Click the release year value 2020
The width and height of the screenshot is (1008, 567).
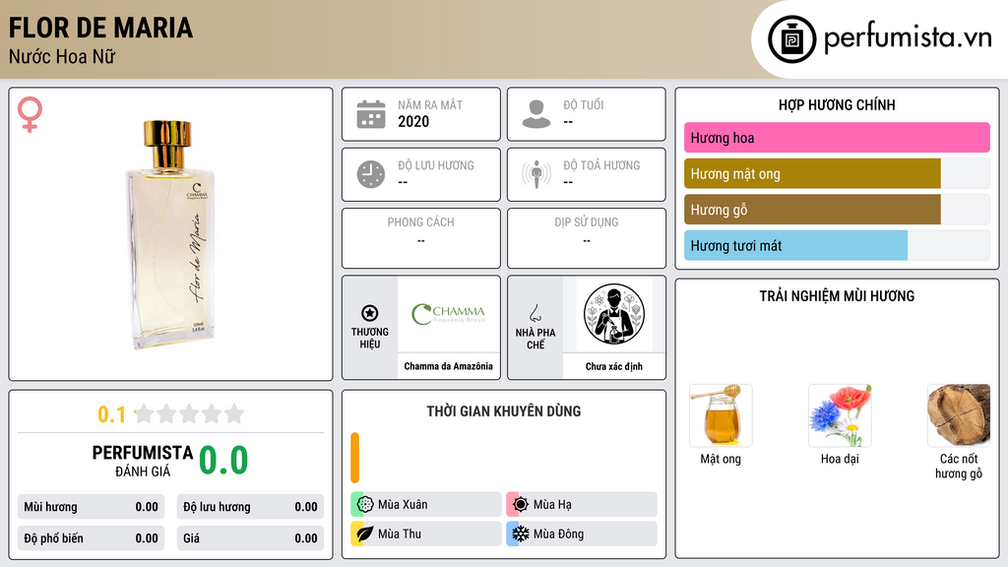[x=413, y=121]
